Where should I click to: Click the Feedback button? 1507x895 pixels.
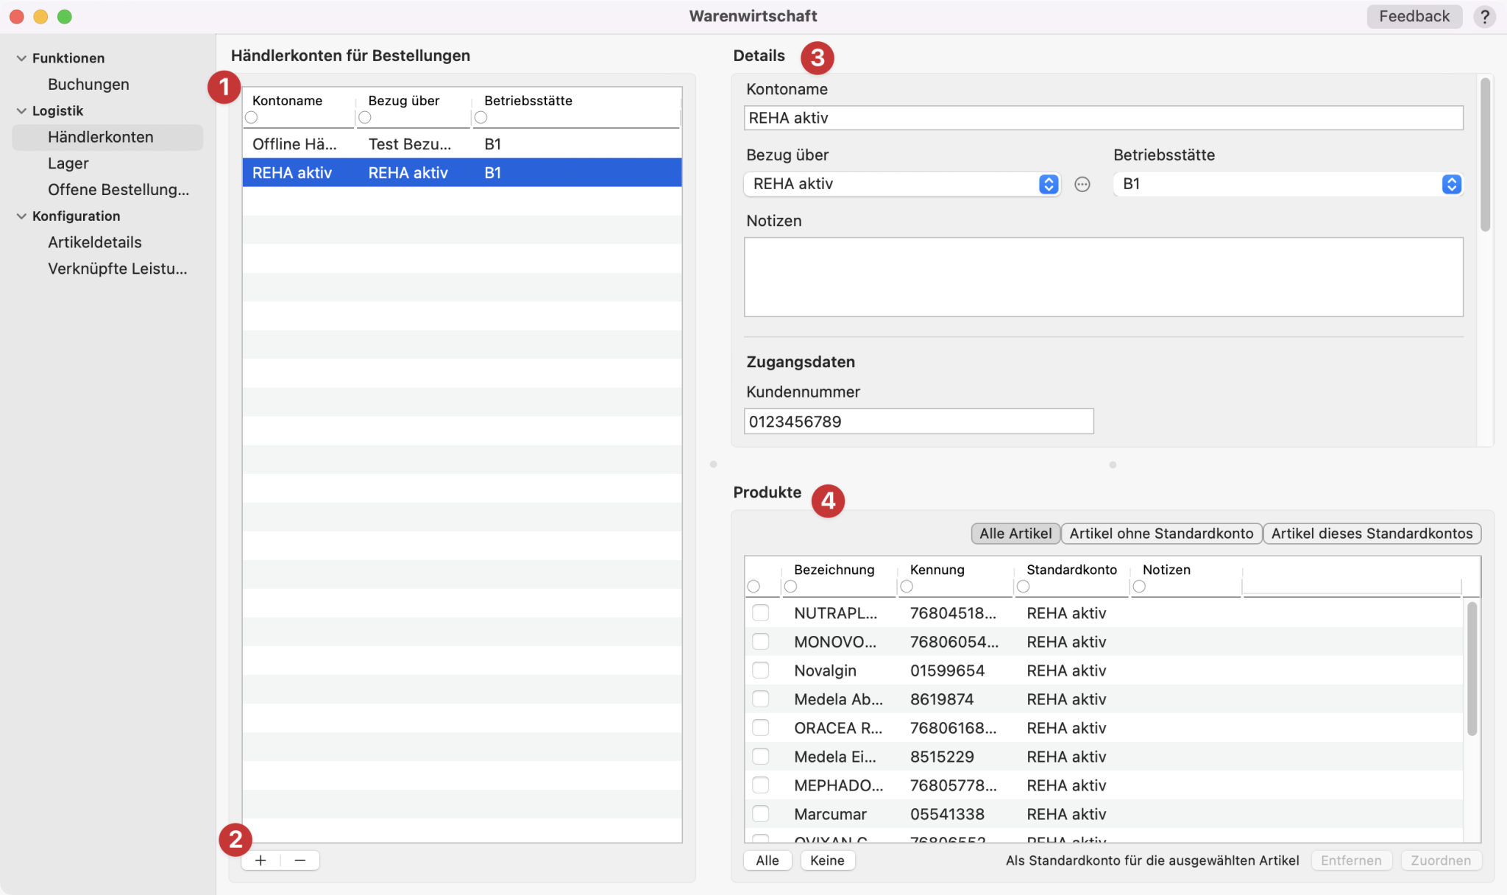point(1414,16)
